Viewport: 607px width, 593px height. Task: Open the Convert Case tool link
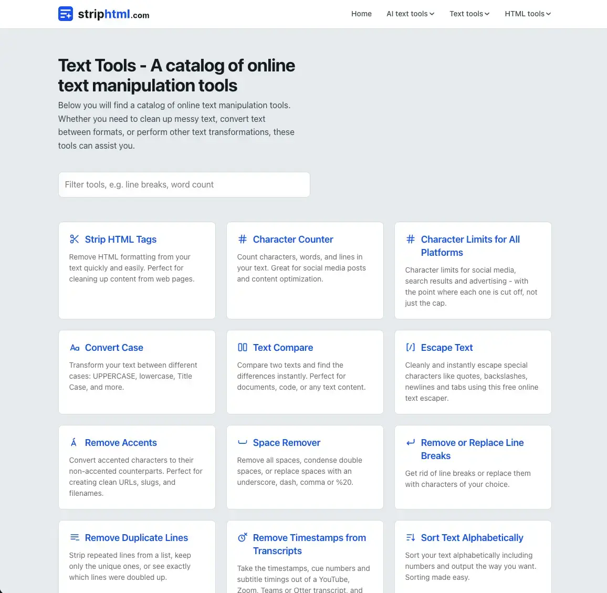[114, 347]
